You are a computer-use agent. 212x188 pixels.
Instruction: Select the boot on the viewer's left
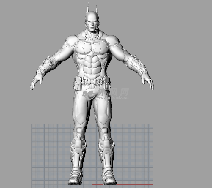click(76, 172)
